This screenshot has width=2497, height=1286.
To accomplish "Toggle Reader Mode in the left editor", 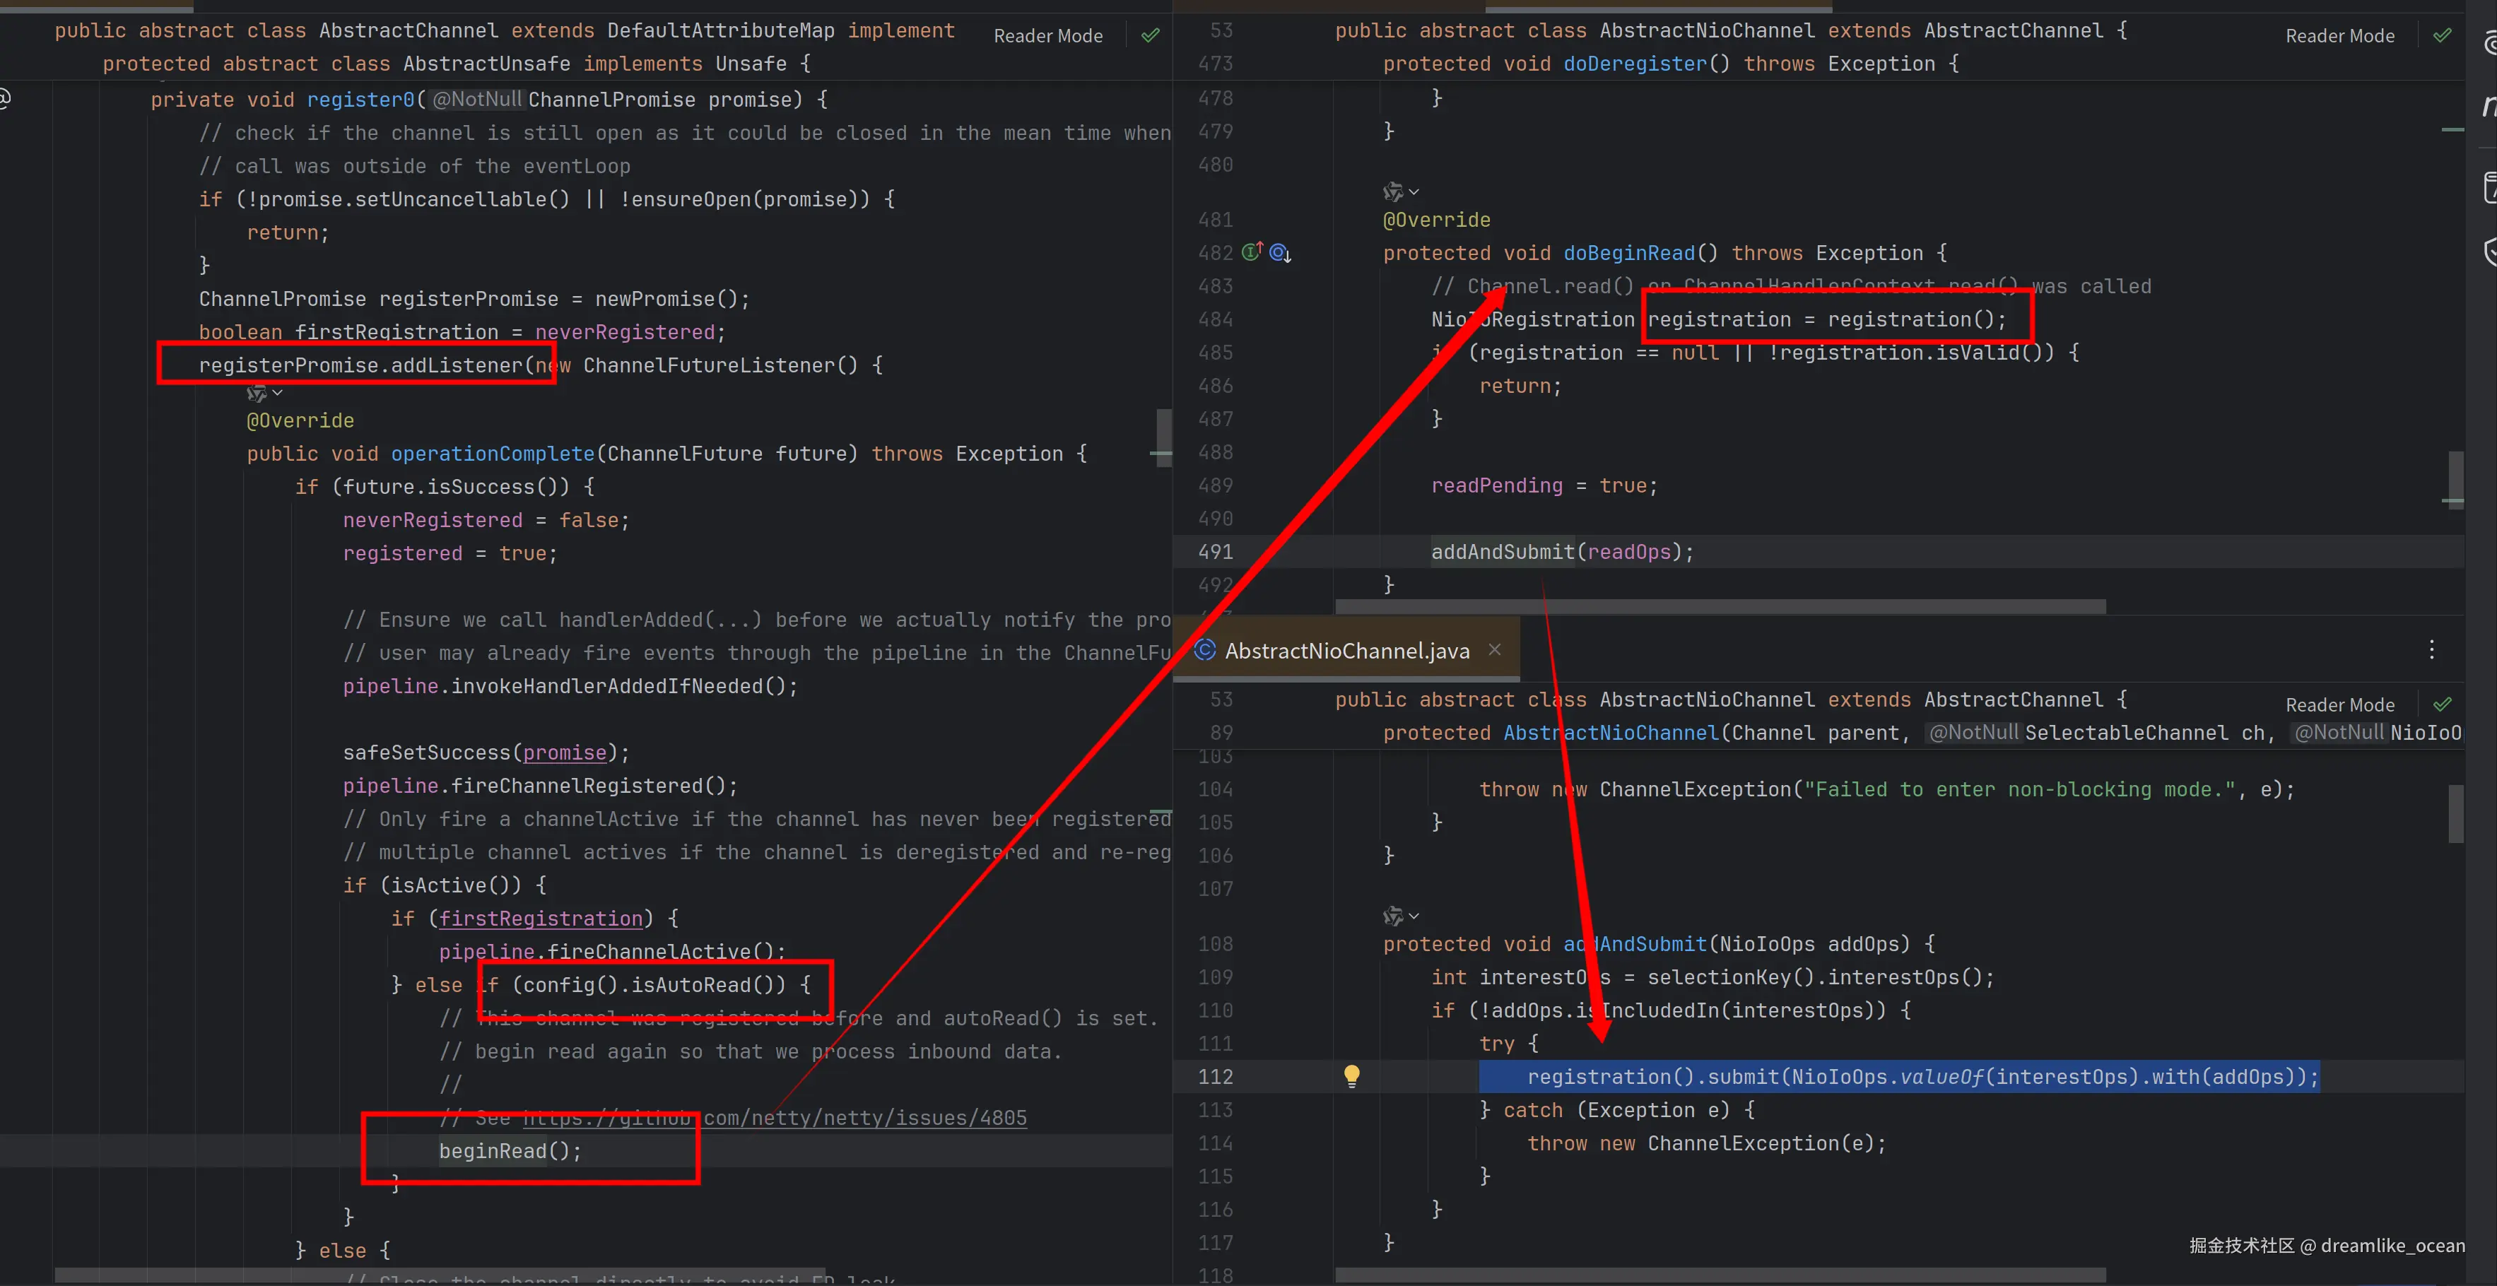I will click(x=1048, y=36).
